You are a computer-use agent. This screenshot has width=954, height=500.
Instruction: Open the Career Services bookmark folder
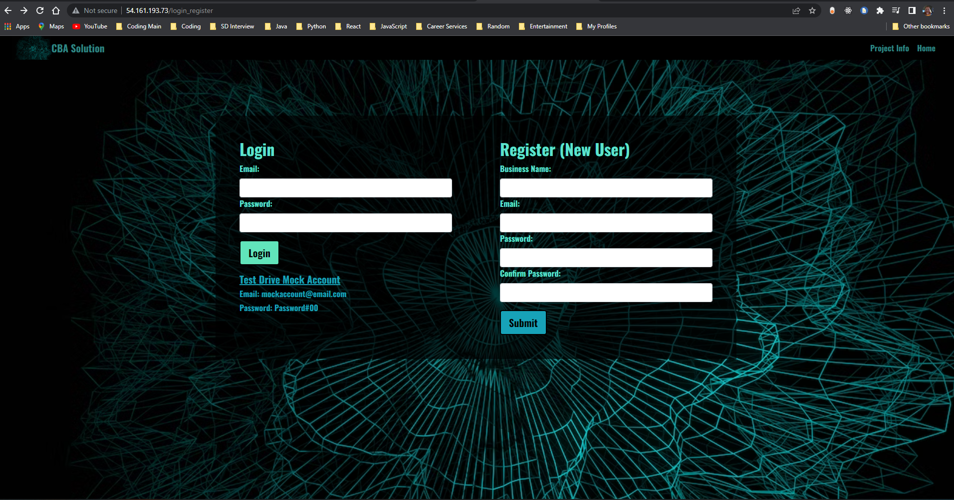(x=442, y=26)
